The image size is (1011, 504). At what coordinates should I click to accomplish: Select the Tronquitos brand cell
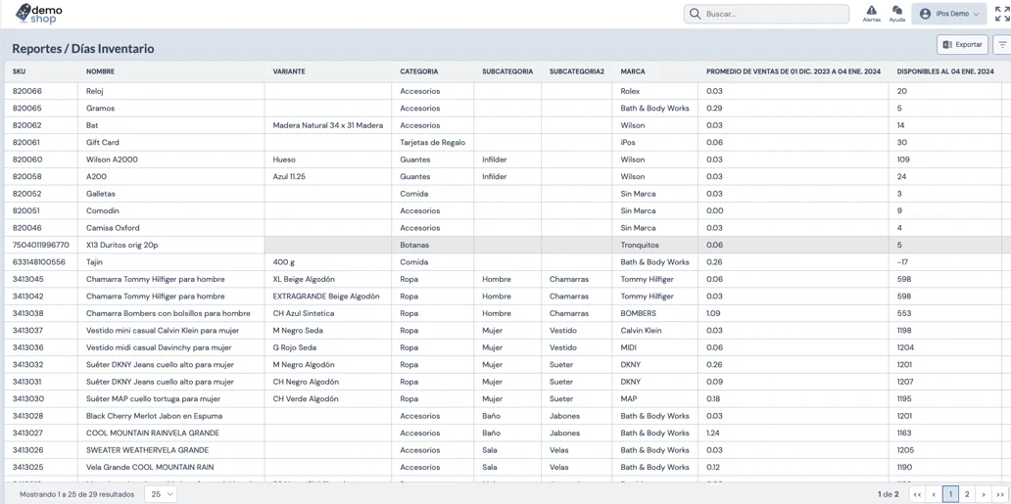[x=641, y=245]
